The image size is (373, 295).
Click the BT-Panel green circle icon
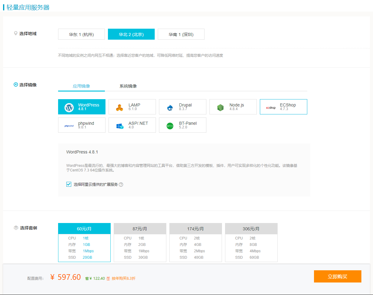click(170, 126)
